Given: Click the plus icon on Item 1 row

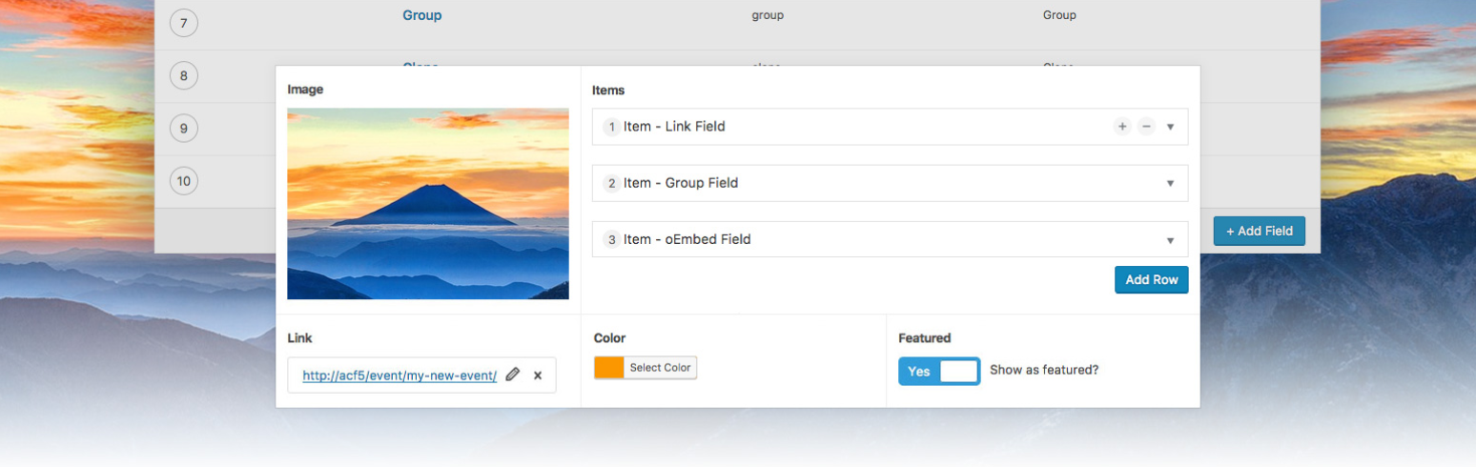Looking at the screenshot, I should point(1122,127).
